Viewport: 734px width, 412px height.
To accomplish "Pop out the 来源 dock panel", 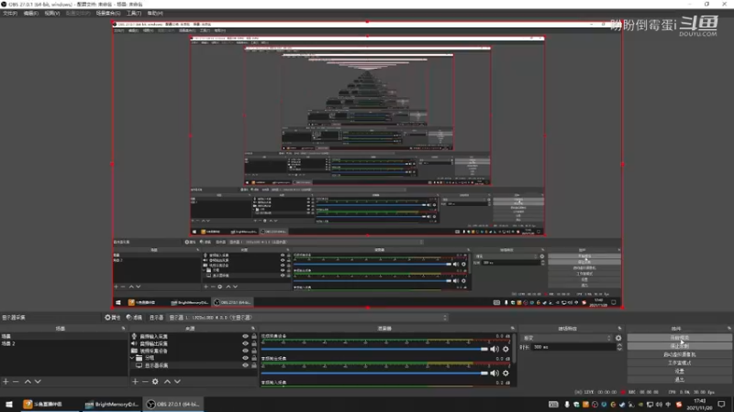I will [x=253, y=329].
